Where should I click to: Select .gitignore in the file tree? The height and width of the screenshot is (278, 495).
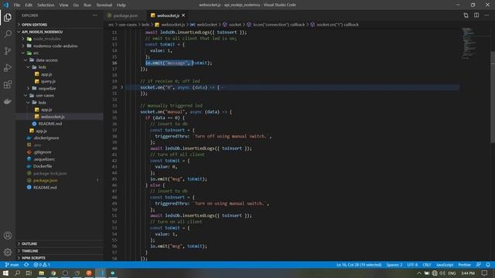click(42, 152)
